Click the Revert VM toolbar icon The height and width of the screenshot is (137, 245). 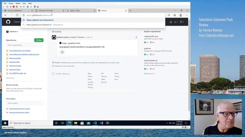31,7
